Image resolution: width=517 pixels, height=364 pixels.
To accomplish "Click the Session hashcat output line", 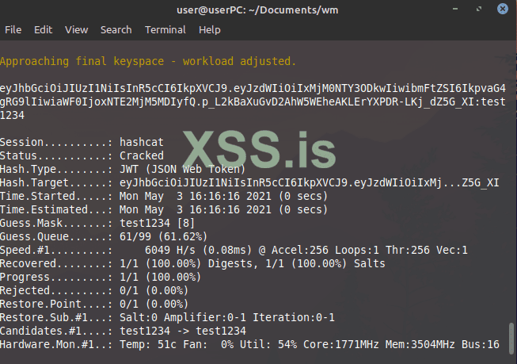I will tap(79, 142).
